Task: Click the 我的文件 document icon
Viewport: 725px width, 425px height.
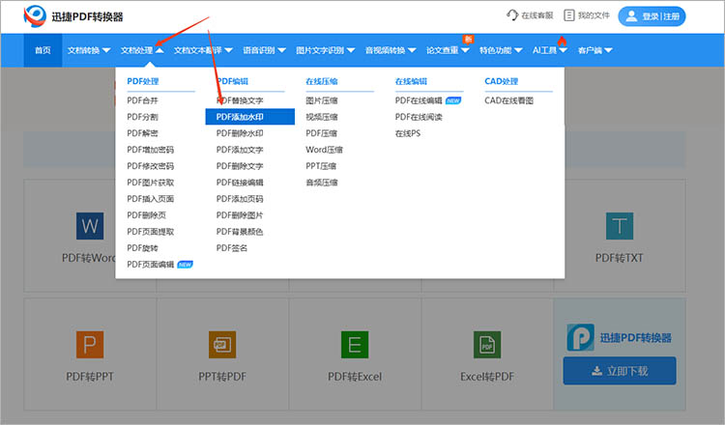Action: (568, 15)
